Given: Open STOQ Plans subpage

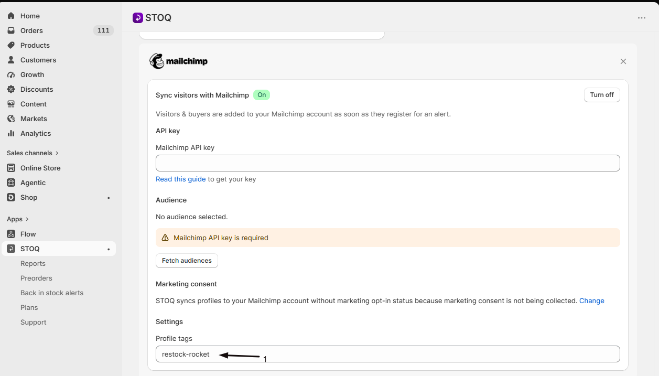Looking at the screenshot, I should [x=29, y=307].
